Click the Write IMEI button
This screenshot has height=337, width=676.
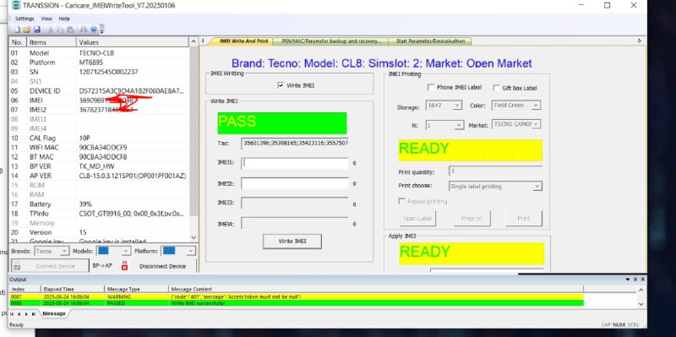coord(292,242)
